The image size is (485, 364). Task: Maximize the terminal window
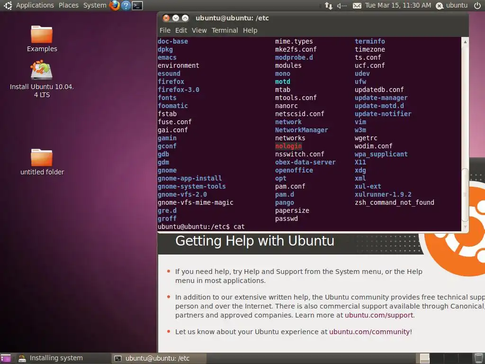pos(185,18)
